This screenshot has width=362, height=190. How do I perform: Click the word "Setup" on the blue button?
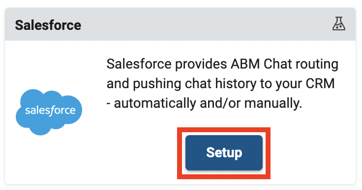point(224,153)
